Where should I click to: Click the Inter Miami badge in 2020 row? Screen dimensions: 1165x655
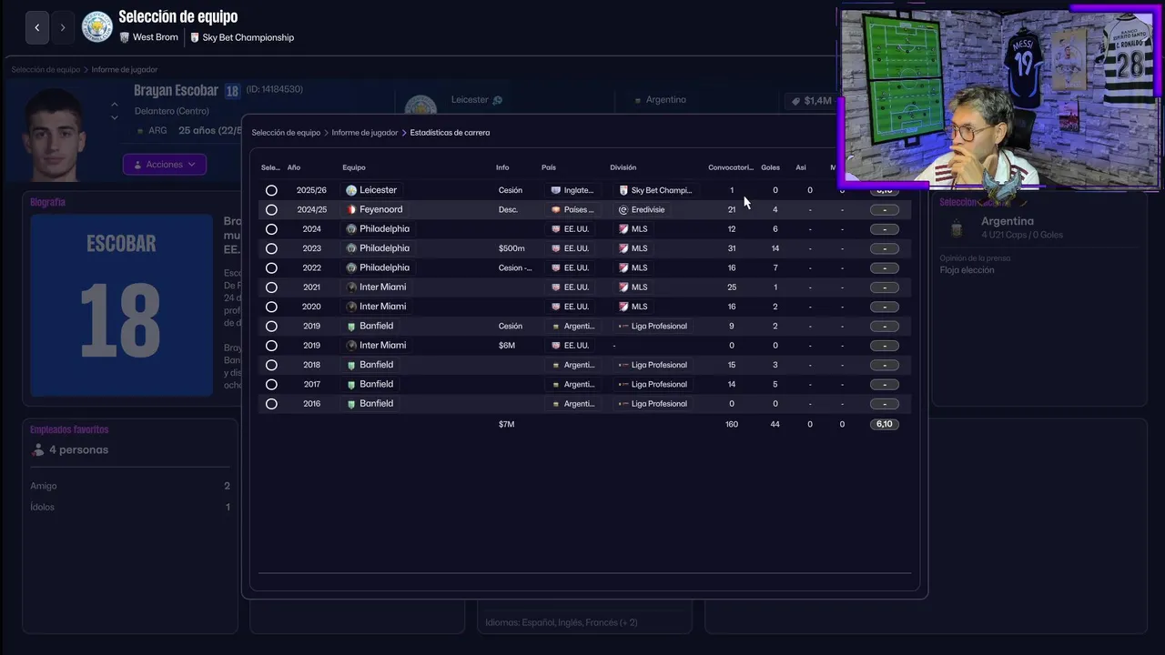click(351, 307)
